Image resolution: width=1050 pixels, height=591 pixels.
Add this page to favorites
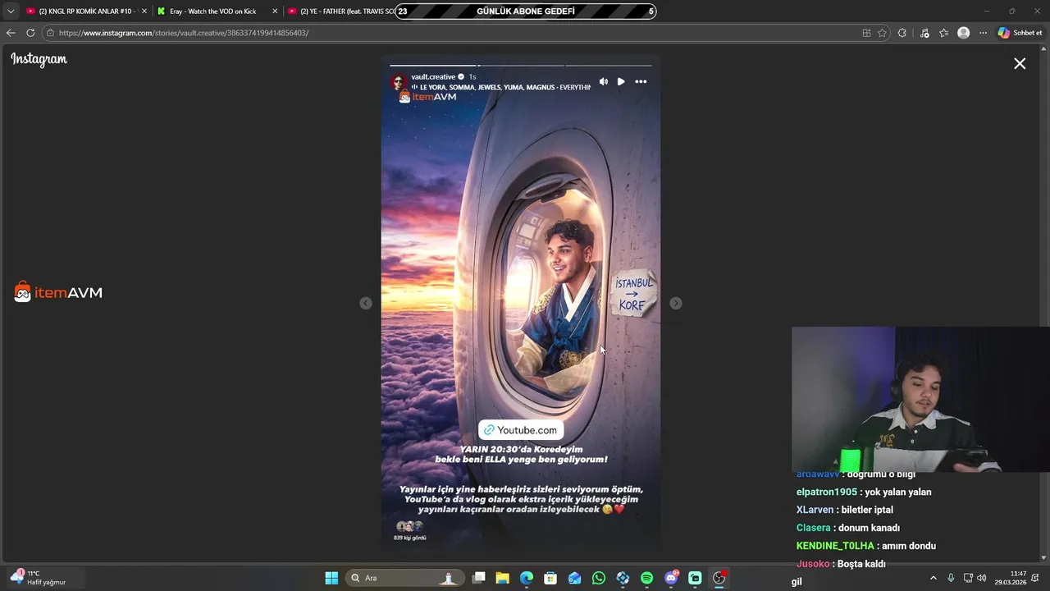[882, 33]
